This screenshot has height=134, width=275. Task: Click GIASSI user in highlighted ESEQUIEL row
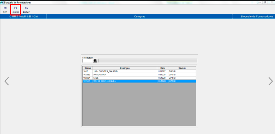(182, 81)
